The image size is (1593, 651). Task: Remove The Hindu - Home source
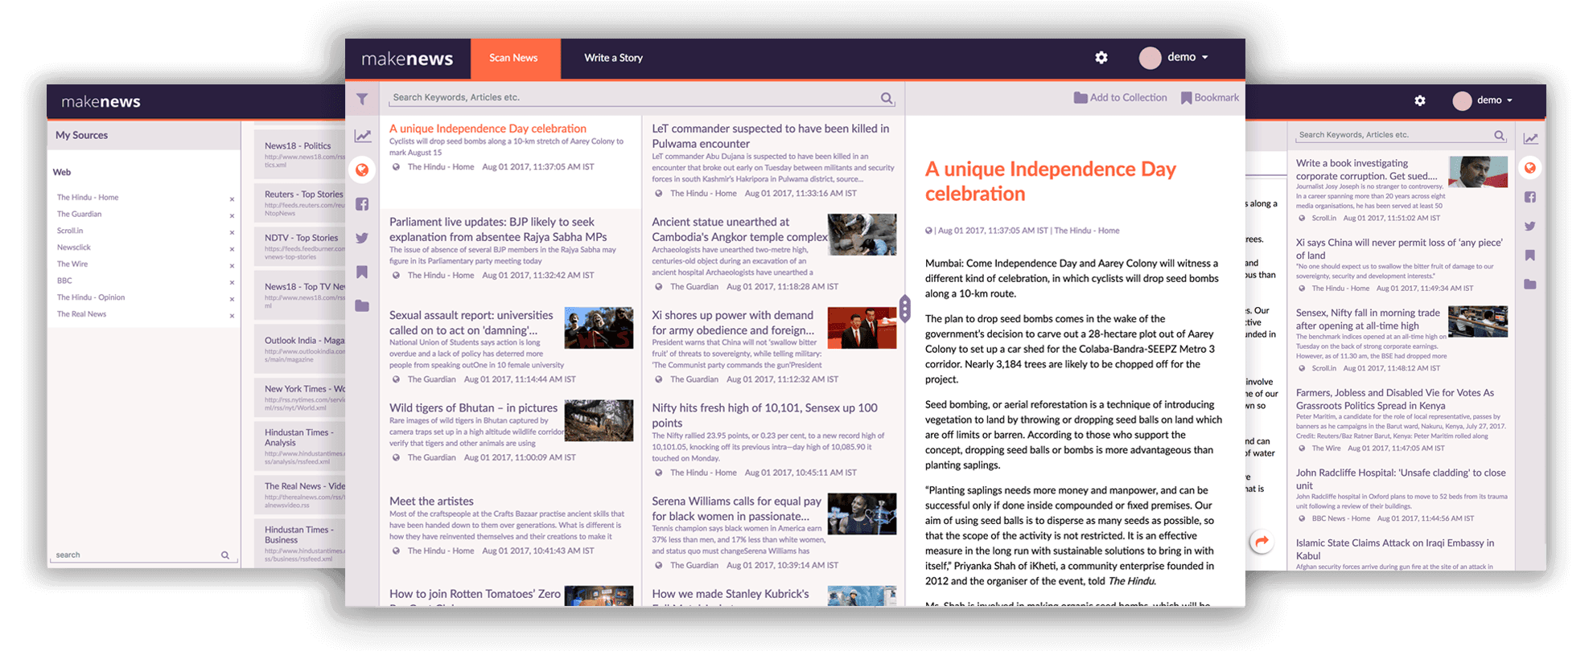click(x=232, y=199)
